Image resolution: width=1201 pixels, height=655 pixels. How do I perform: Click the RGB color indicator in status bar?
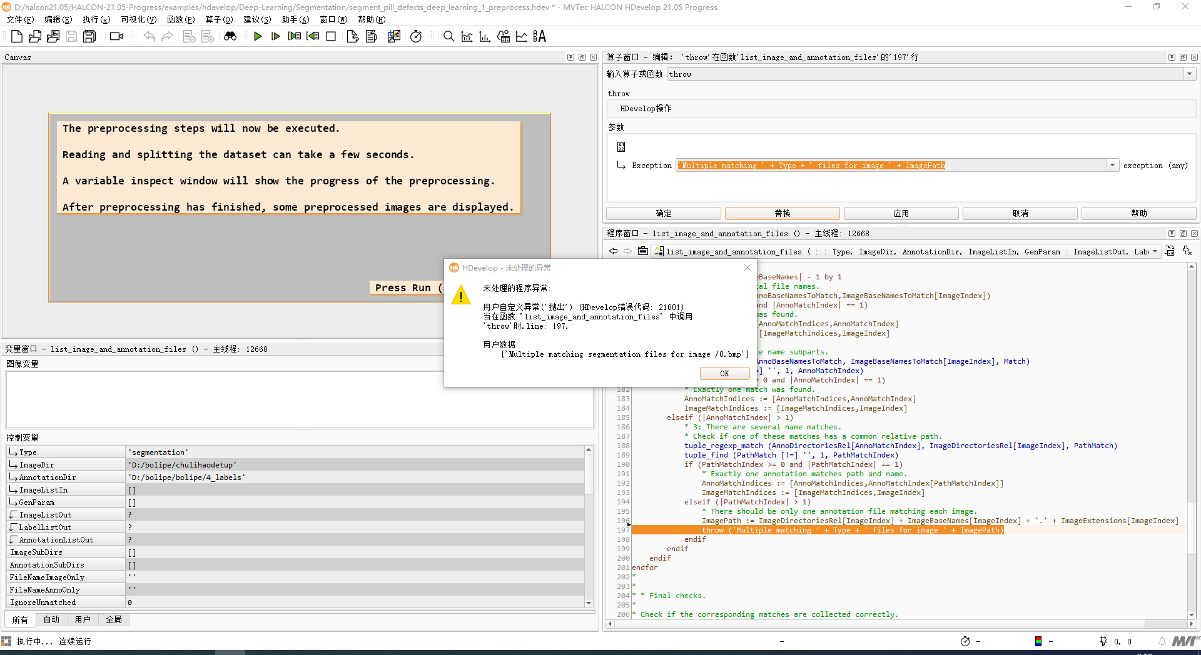(1038, 641)
